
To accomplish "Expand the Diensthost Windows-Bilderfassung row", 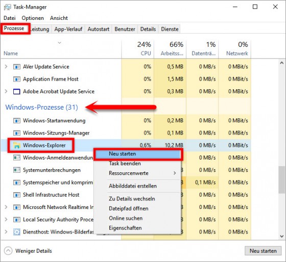I will coord(6,232).
